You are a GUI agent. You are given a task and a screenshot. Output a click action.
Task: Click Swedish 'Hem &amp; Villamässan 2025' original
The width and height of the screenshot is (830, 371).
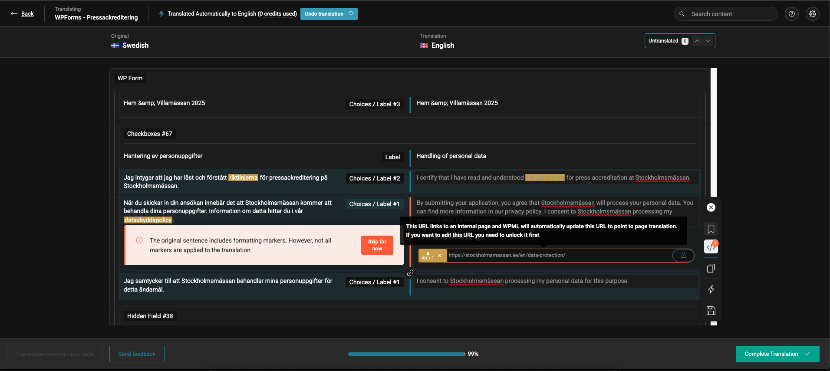pyautogui.click(x=164, y=103)
